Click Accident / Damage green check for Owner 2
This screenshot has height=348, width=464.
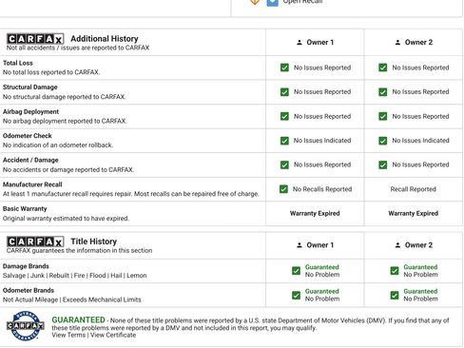point(383,164)
